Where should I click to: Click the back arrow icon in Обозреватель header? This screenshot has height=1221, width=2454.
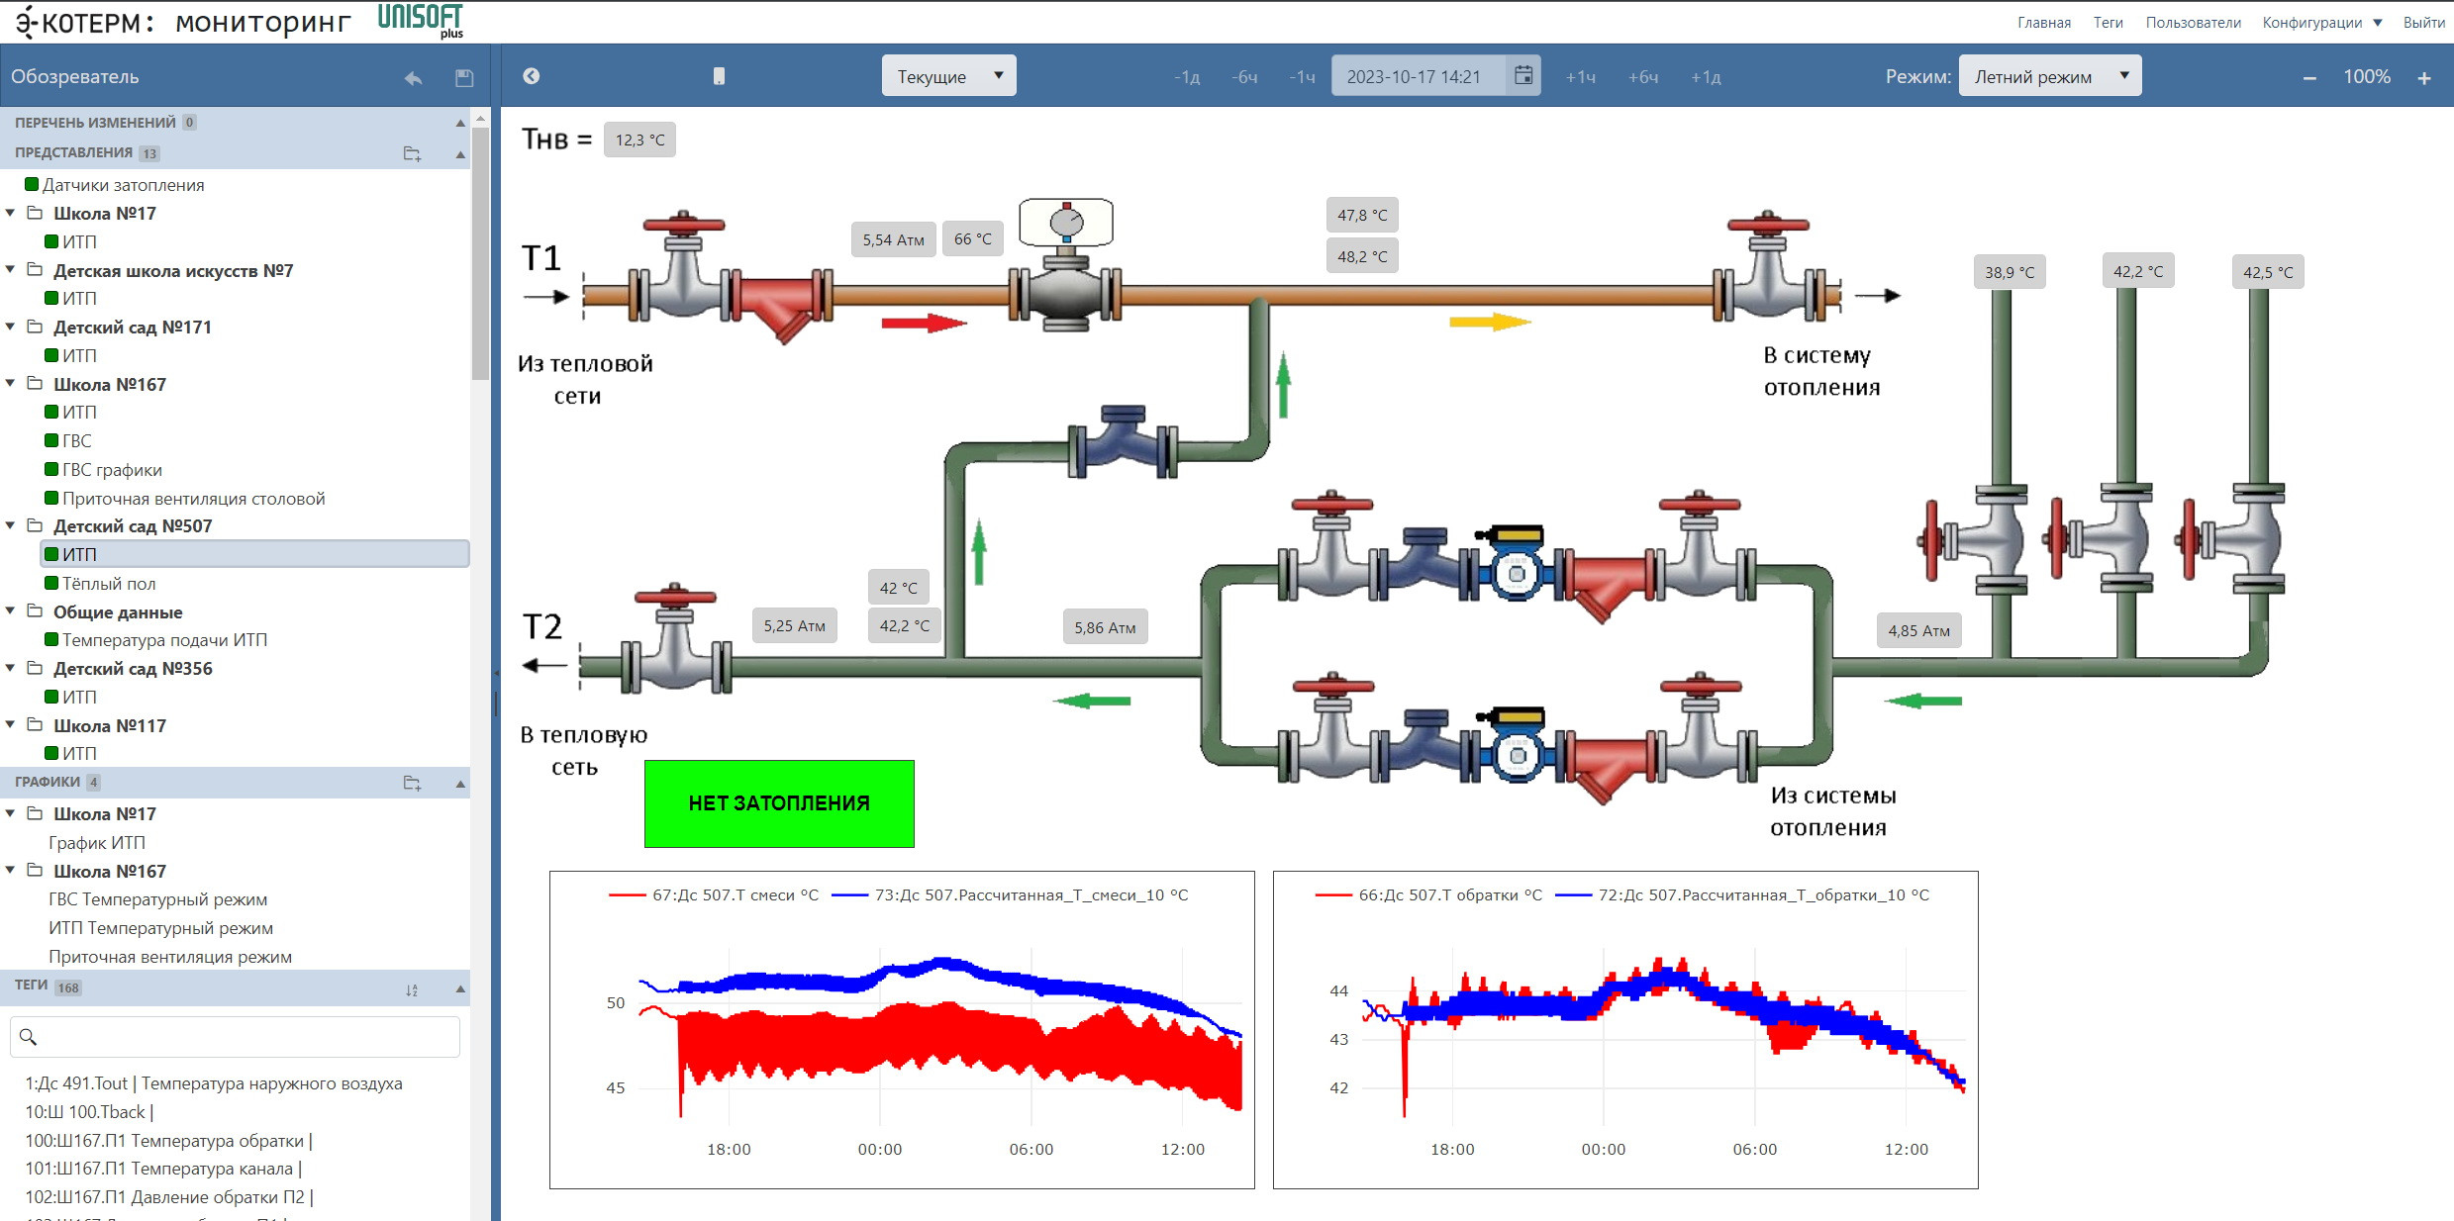[x=413, y=77]
